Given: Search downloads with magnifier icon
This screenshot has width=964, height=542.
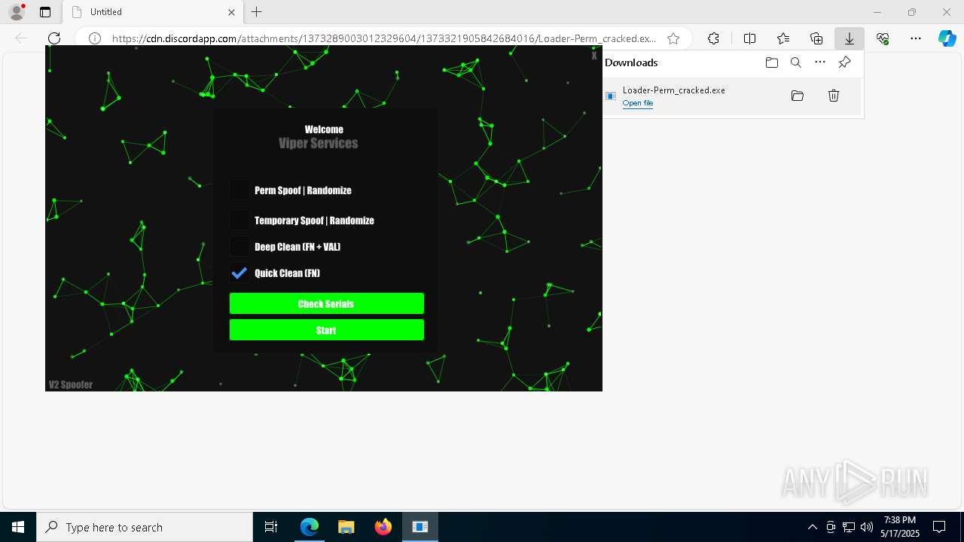Looking at the screenshot, I should 796,62.
